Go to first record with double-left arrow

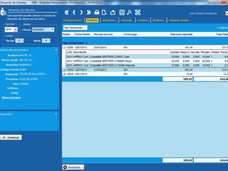tap(67, 13)
